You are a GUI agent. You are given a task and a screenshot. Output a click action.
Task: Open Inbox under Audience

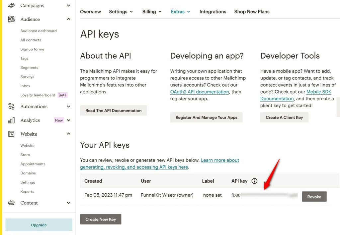click(x=25, y=86)
